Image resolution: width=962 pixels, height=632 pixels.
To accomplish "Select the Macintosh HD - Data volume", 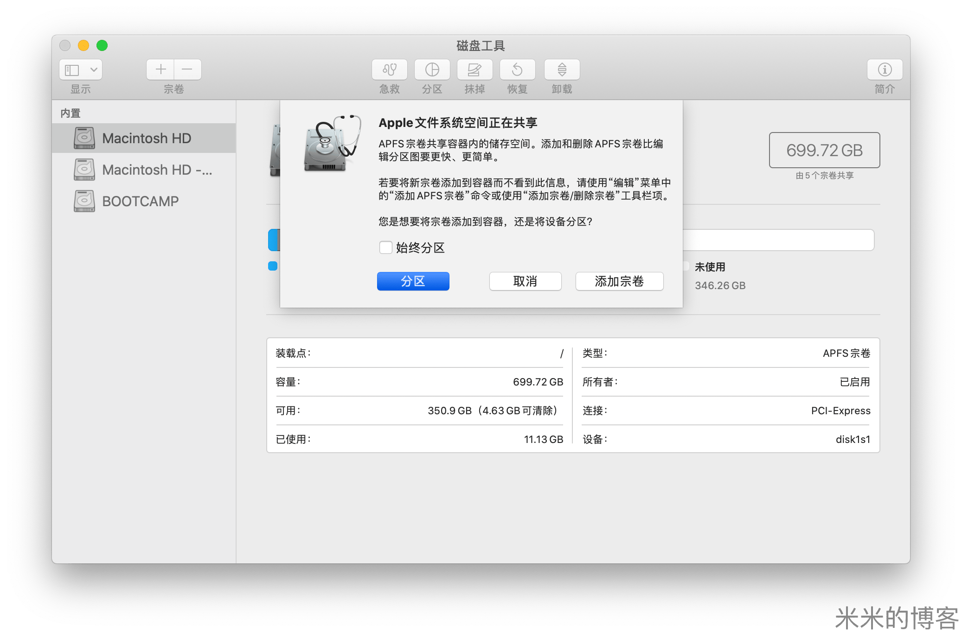I will tap(156, 170).
